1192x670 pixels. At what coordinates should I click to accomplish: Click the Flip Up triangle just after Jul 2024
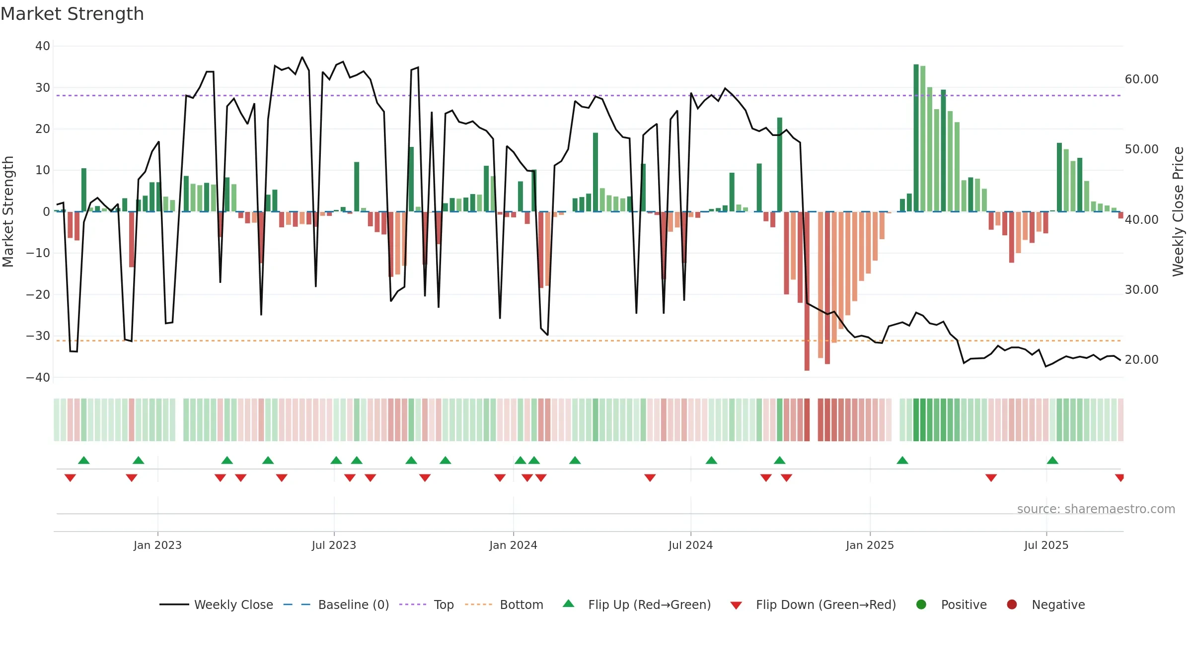tap(711, 460)
